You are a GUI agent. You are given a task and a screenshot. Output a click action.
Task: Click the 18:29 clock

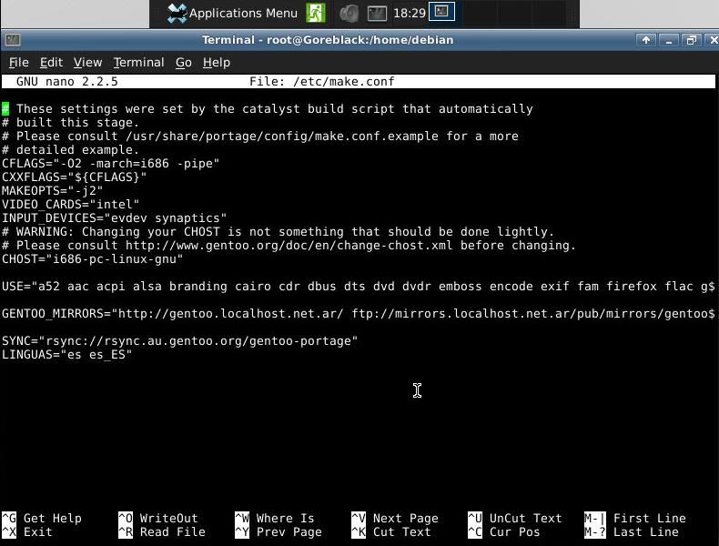pos(410,14)
